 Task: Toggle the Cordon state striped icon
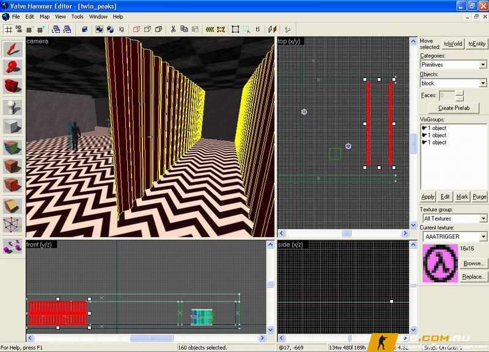[210, 29]
